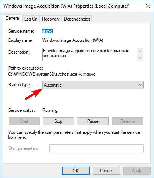The height and width of the screenshot is (178, 154).
Task: Switch to the Recovery tab
Action: pos(51,19)
